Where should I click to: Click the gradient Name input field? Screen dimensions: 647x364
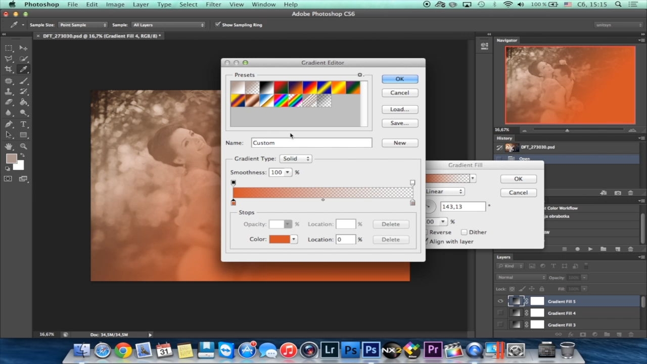[311, 143]
